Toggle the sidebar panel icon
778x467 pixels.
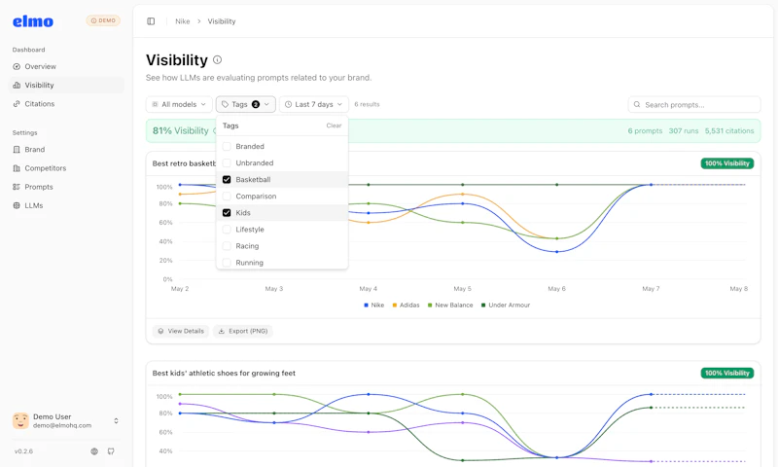pos(151,21)
